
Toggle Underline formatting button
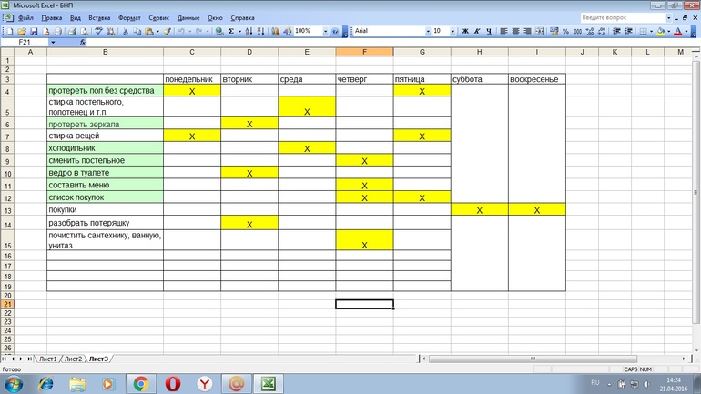point(490,31)
